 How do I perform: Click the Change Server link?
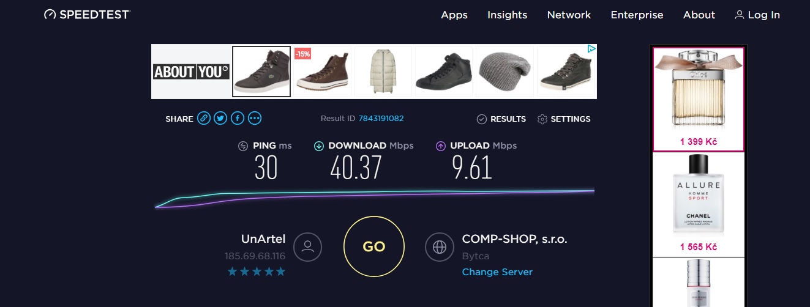coord(497,272)
